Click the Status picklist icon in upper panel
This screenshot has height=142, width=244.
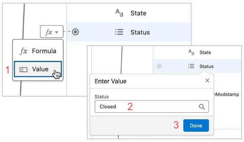pyautogui.click(x=119, y=32)
